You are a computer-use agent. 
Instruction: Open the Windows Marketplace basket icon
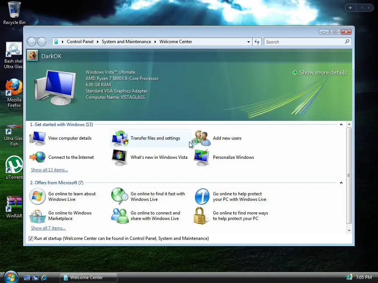[x=37, y=216]
